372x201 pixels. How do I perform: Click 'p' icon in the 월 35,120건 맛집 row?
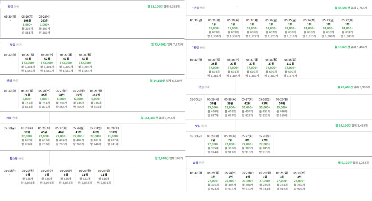pos(205,126)
